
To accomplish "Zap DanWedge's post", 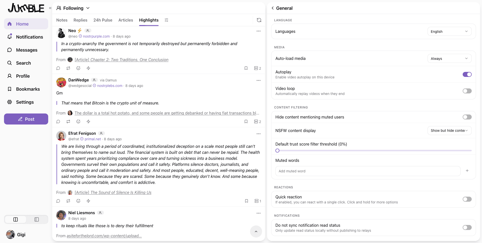I will coord(88,121).
